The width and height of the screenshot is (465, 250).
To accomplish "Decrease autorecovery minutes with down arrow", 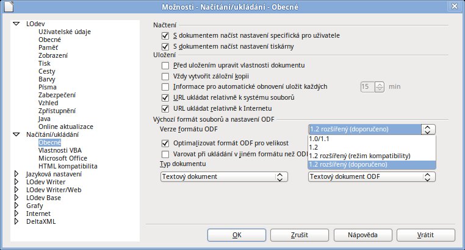I will coord(380,89).
